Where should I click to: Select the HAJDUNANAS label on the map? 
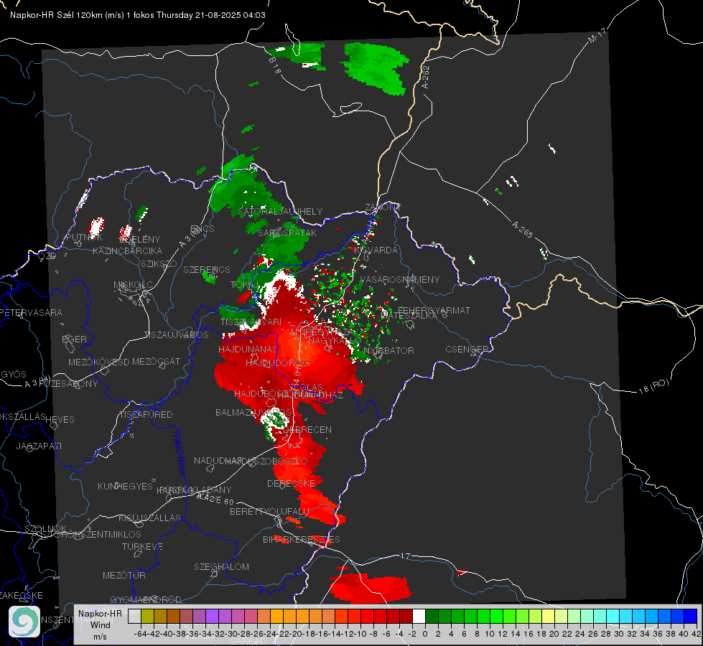tap(248, 350)
